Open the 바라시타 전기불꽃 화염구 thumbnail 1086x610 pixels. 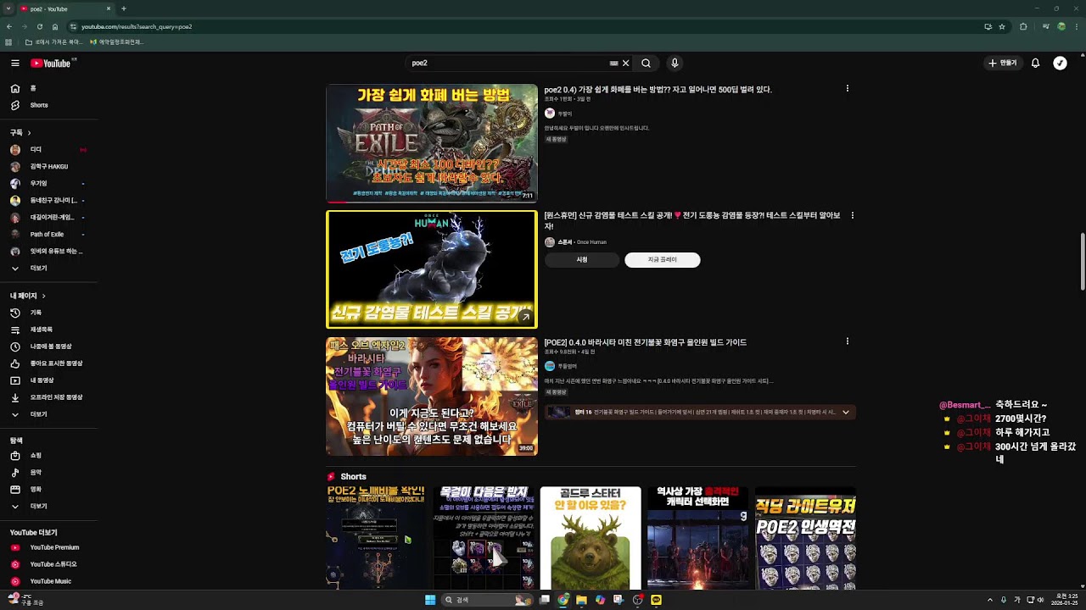[x=432, y=396]
